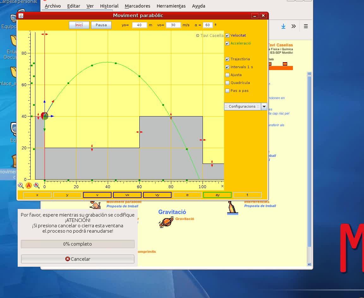
Task: Click the vo initial velocity input field
Action: [173, 25]
